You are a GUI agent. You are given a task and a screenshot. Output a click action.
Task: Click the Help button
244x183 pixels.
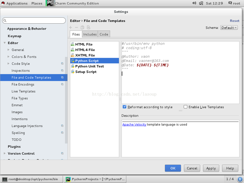(x=230, y=168)
